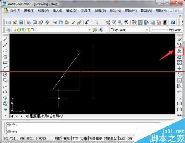Select the Rectangle tool
Screen dimensions: 185x143
[5, 63]
